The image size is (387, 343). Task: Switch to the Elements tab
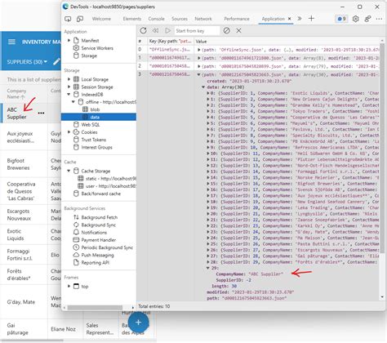coord(132,19)
